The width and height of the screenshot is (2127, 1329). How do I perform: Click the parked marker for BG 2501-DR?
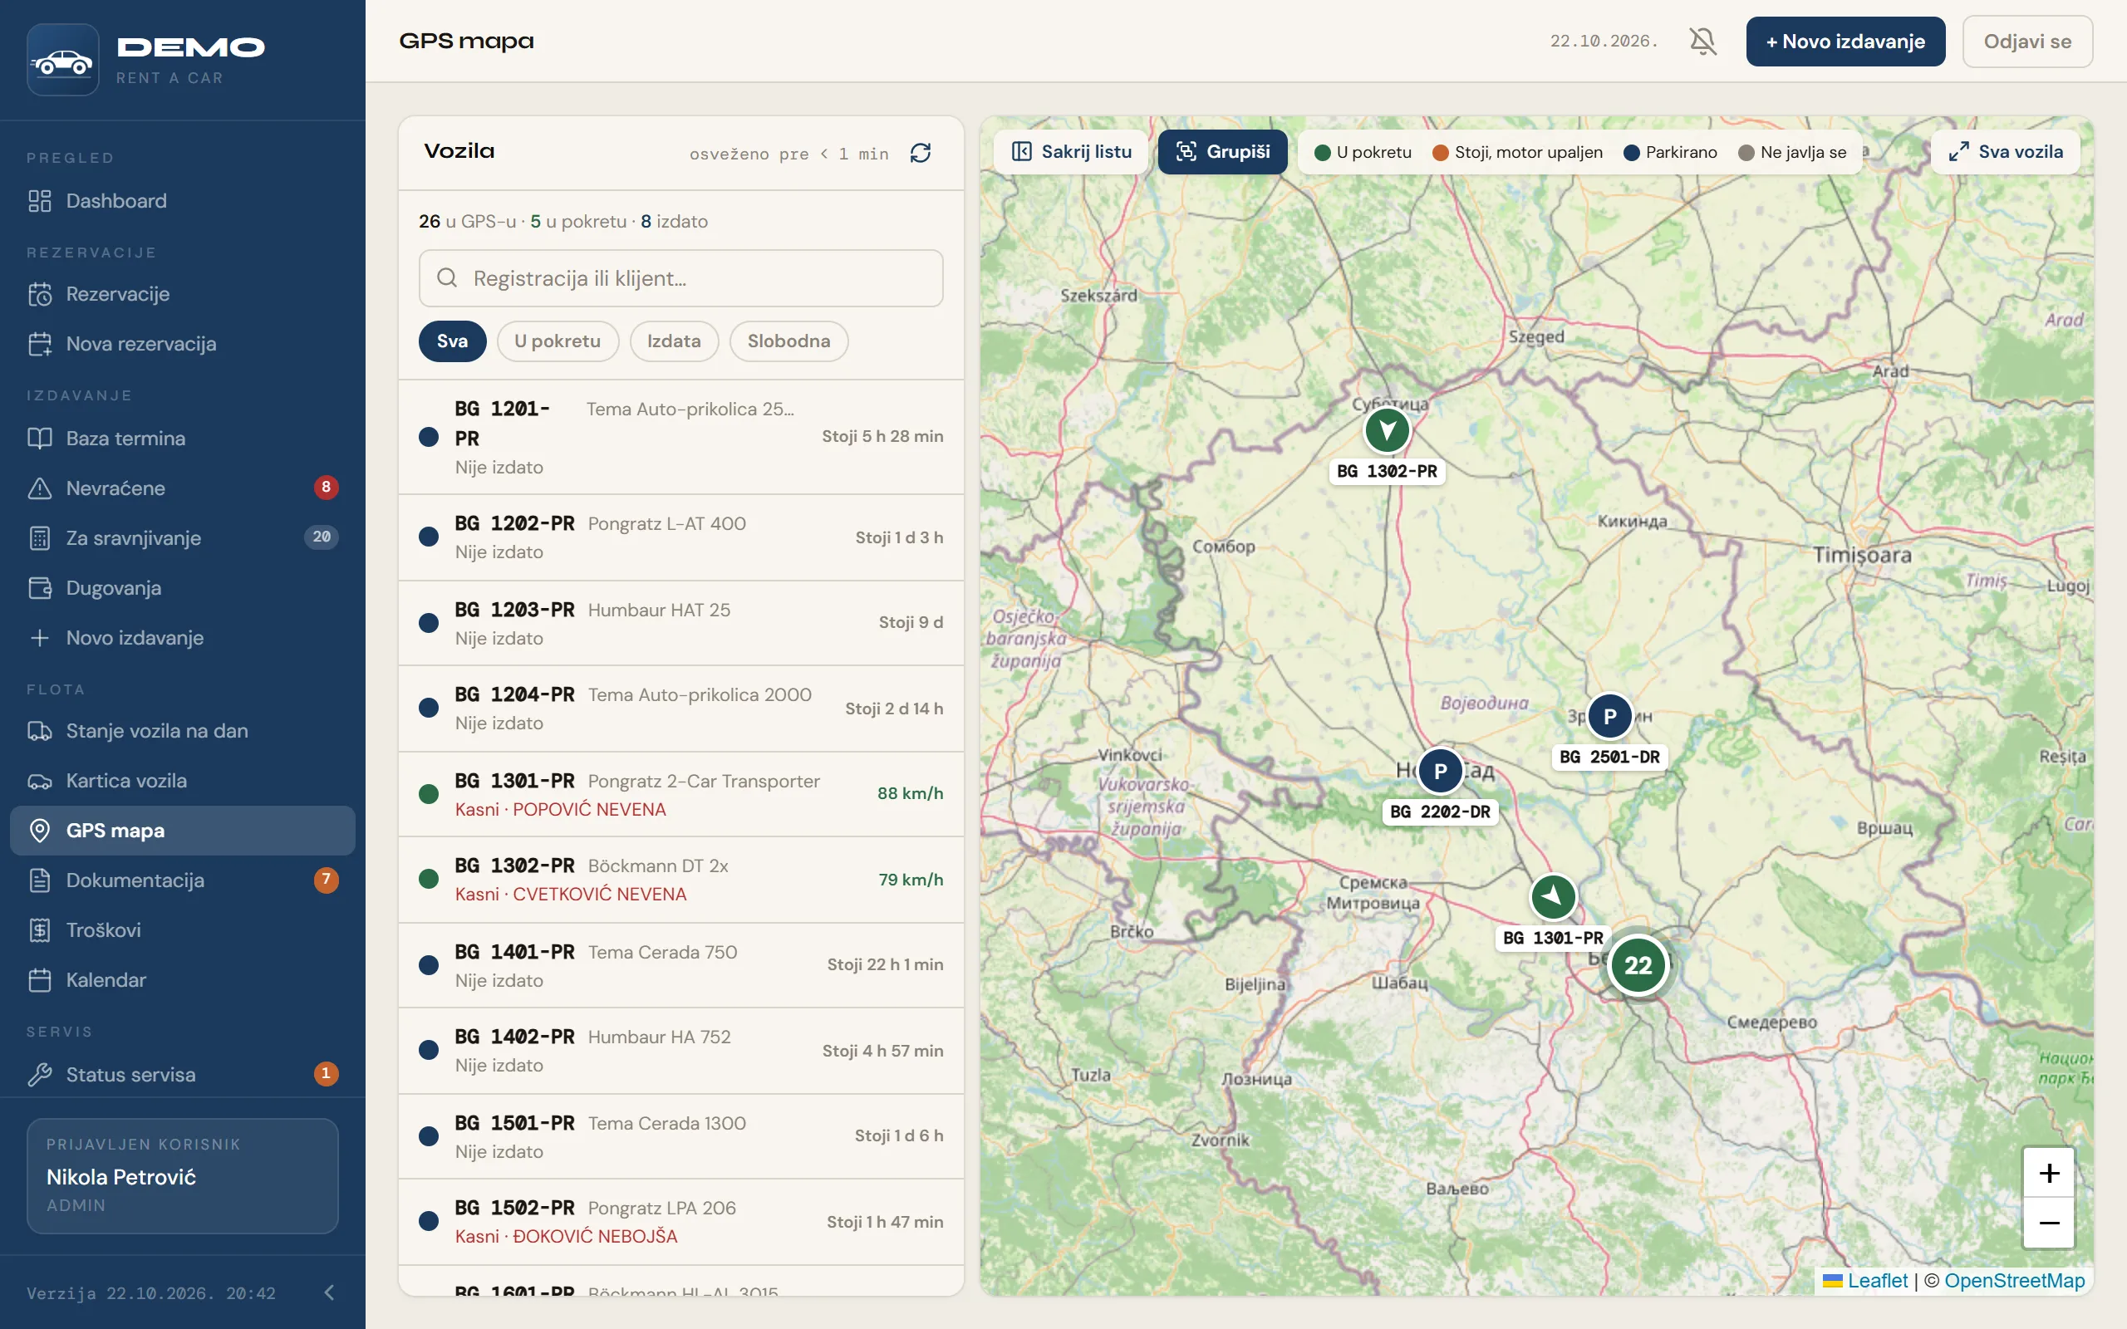click(x=1610, y=716)
